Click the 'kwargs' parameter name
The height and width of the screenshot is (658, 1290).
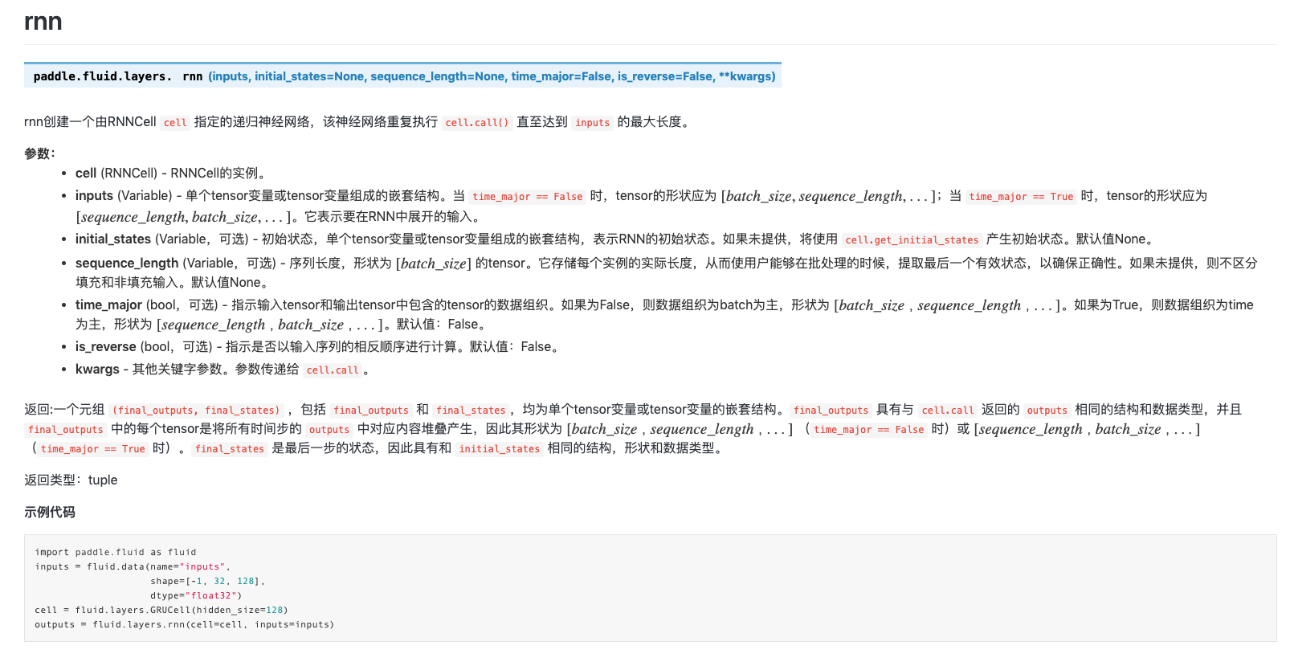[97, 369]
